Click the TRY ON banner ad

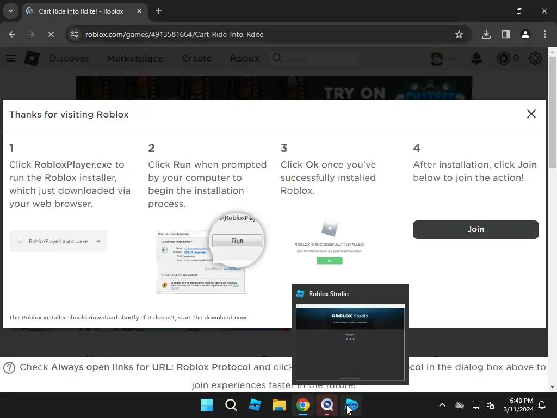274,88
